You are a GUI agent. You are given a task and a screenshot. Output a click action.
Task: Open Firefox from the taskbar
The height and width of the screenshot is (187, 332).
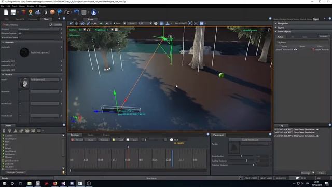pyautogui.click(x=55, y=183)
